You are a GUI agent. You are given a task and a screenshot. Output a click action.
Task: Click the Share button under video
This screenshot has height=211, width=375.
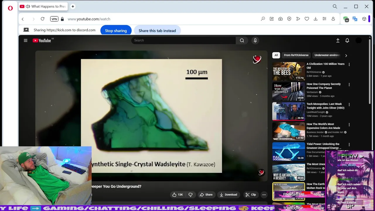tap(206, 195)
